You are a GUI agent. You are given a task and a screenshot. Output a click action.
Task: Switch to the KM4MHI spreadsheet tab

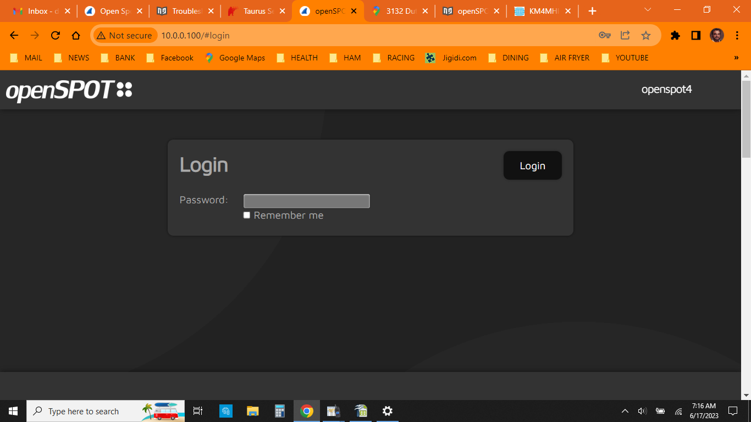click(x=542, y=10)
